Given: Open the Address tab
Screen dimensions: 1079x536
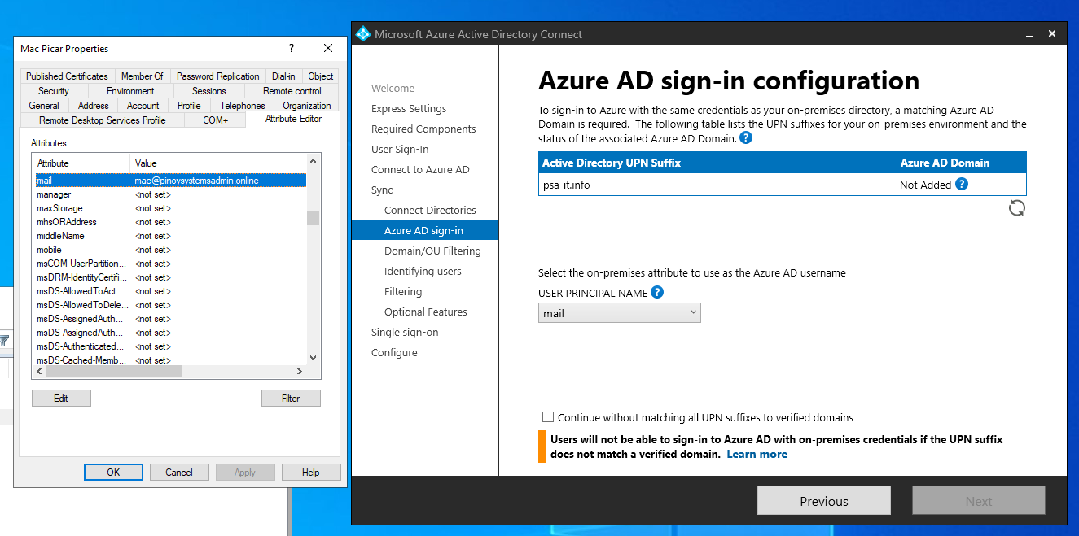Looking at the screenshot, I should (94, 106).
